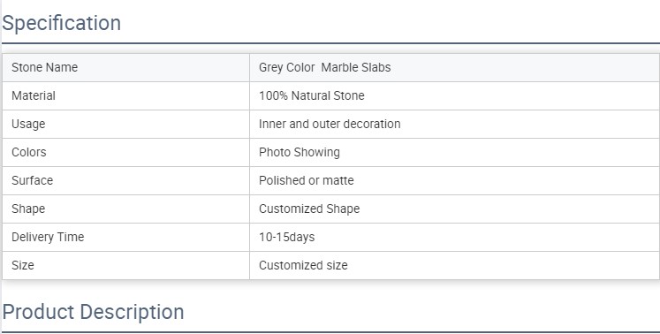This screenshot has height=334, width=660.
Task: Click the divider line under Specification
Action: pos(330,43)
